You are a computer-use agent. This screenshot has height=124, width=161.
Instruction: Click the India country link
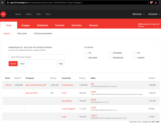pos(64,117)
